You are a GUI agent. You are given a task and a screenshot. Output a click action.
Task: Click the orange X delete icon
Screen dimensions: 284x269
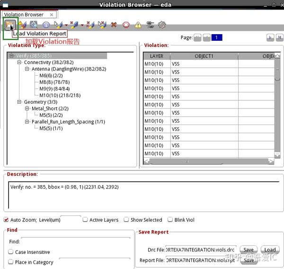(x=114, y=25)
